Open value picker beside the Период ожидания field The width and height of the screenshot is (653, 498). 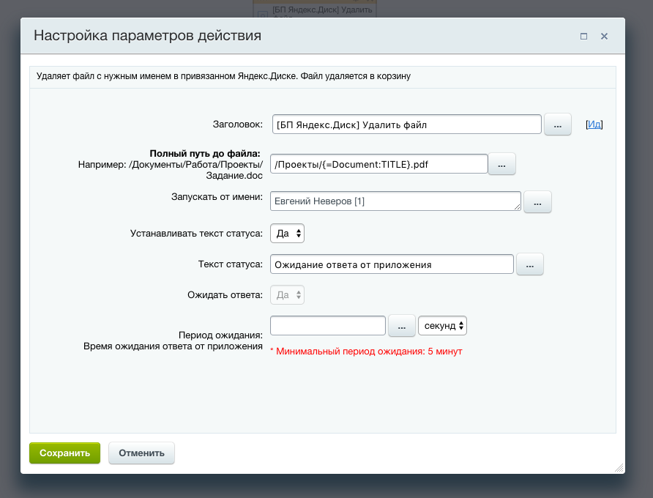(401, 325)
